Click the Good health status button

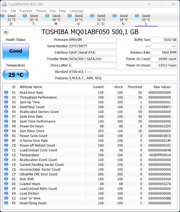pyautogui.click(x=16, y=52)
